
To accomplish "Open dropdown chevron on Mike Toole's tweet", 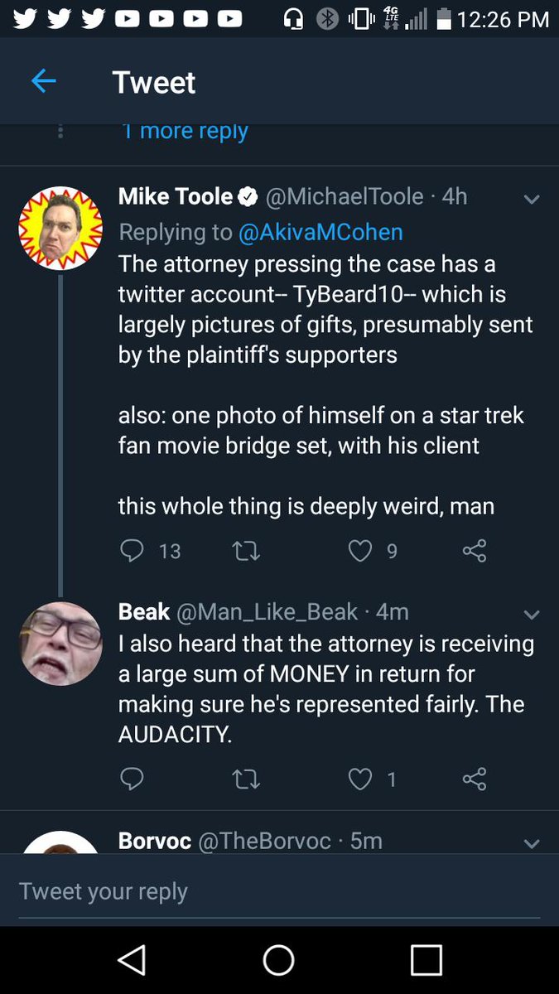I will click(x=532, y=199).
